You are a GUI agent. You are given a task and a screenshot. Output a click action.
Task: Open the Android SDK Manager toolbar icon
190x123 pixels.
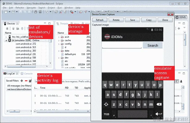[x=36, y=12]
